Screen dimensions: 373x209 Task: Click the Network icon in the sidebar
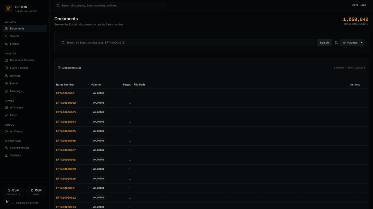6,76
